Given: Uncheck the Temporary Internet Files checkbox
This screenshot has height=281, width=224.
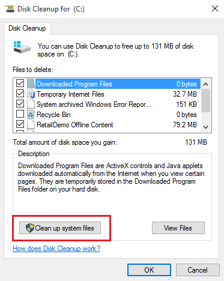Looking at the screenshot, I should click(20, 94).
